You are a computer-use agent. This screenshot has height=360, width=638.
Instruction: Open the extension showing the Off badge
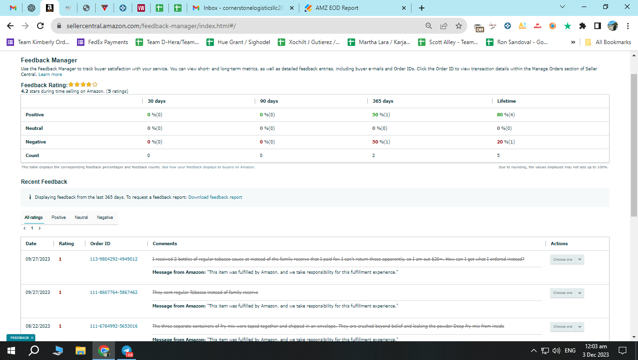478,27
